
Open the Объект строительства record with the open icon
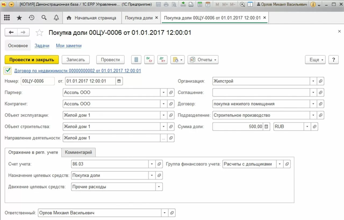(x=171, y=126)
